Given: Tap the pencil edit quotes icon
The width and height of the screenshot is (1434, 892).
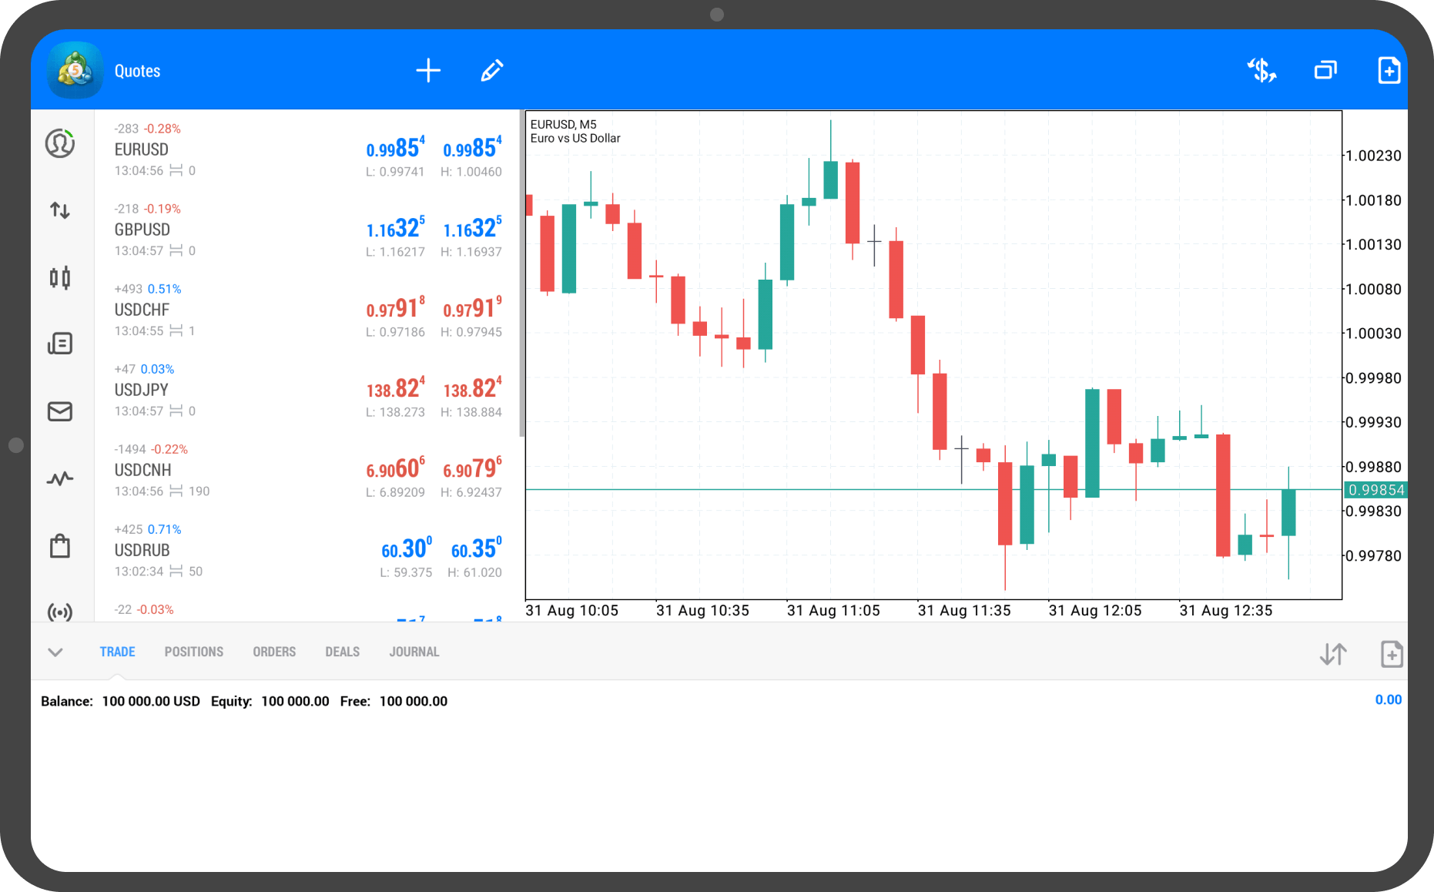Looking at the screenshot, I should tap(492, 71).
